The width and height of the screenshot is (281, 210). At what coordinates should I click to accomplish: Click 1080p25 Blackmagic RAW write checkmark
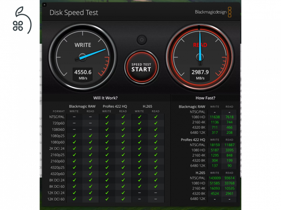coord(74,136)
